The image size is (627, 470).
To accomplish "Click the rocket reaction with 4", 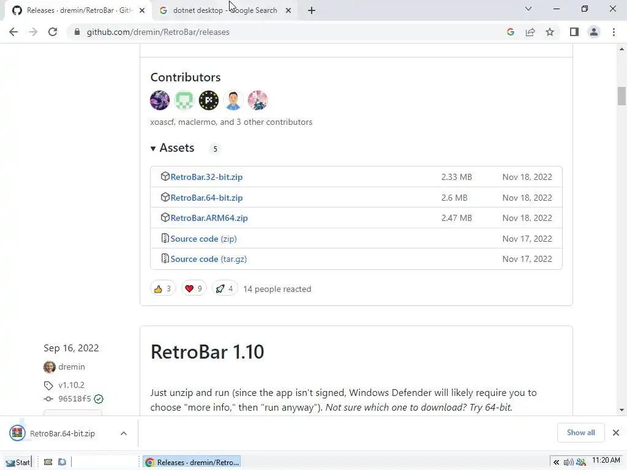I will click(225, 289).
